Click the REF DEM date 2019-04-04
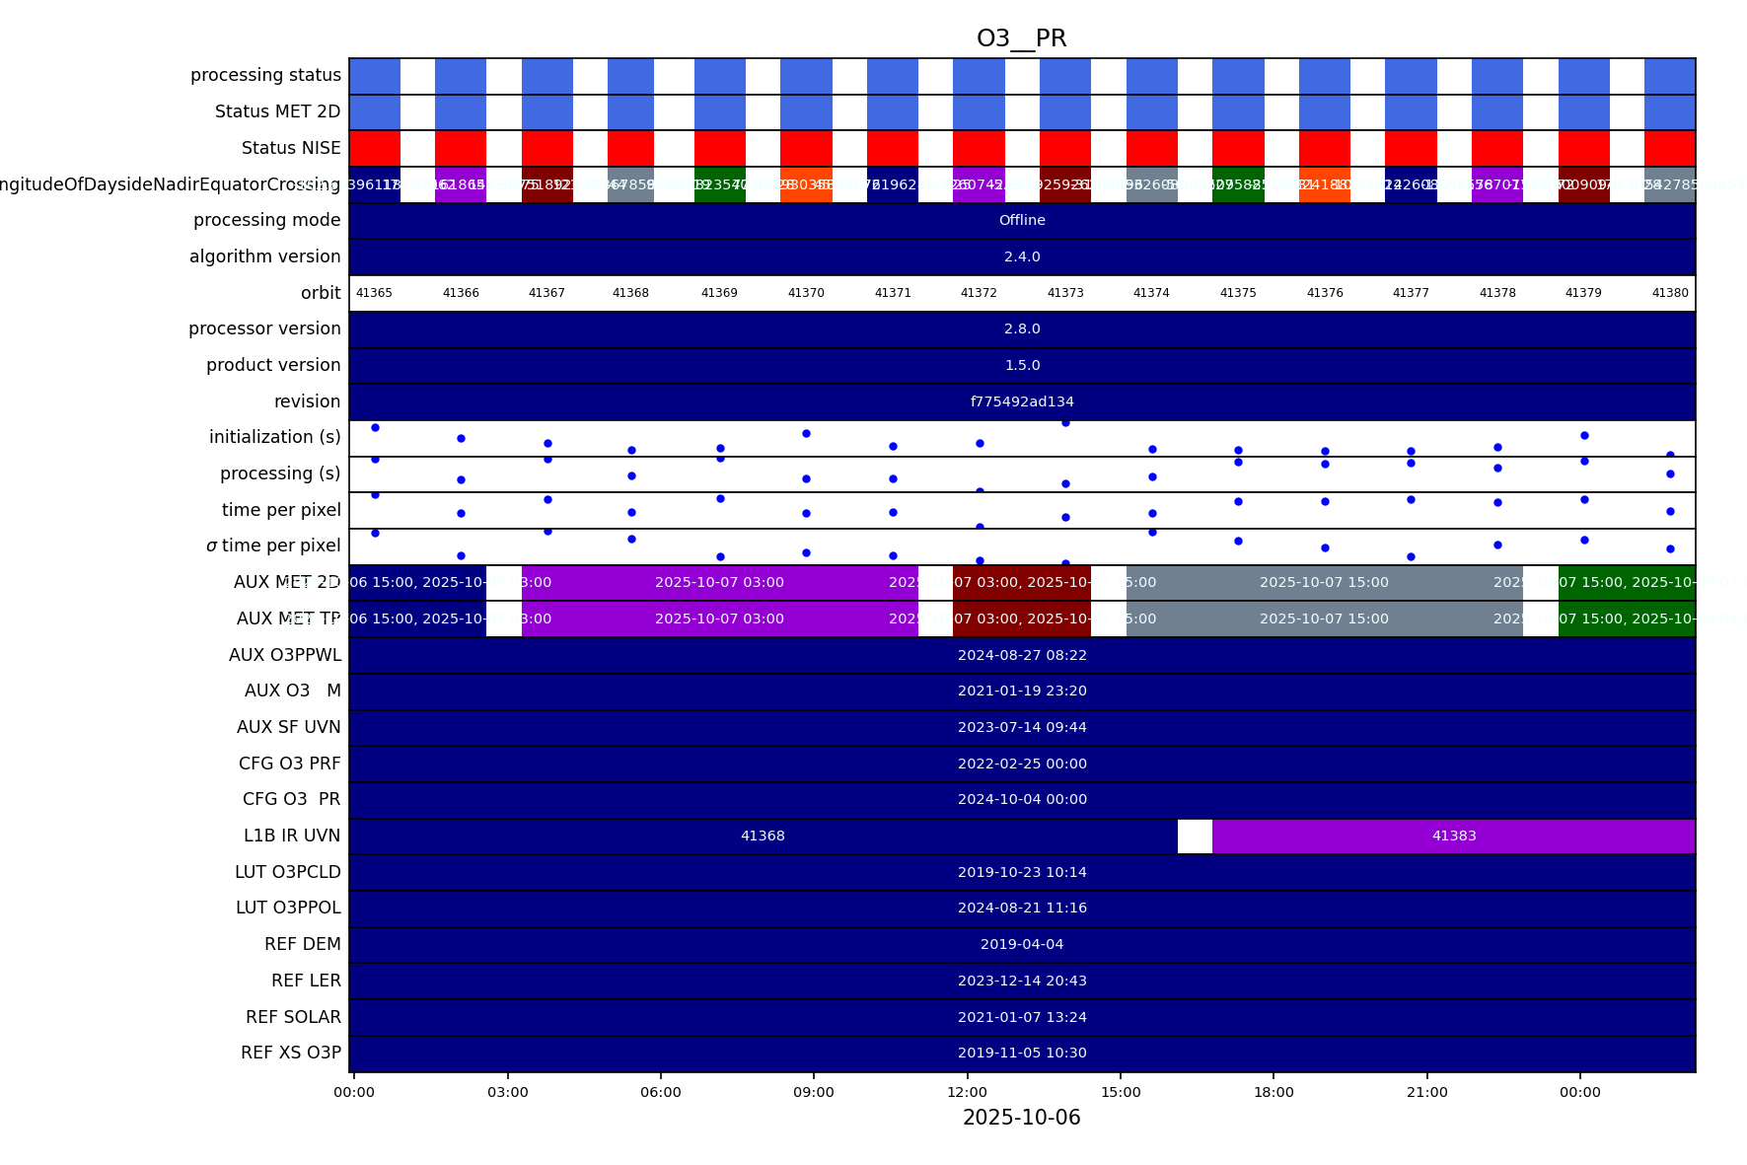The height and width of the screenshot is (1165, 1747). point(1022,945)
